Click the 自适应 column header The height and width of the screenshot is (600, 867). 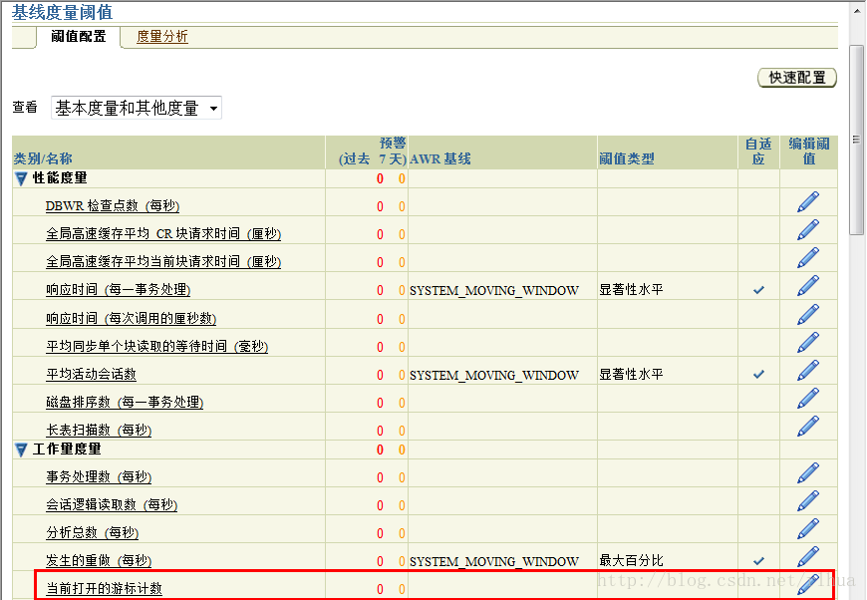(758, 151)
